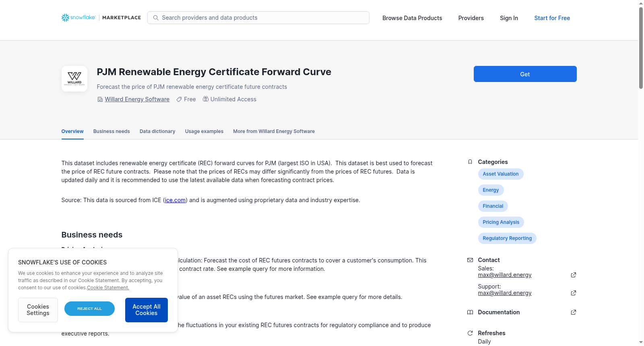This screenshot has height=346, width=644.
Task: Select the Asset Valuation category tag
Action: click(x=501, y=174)
